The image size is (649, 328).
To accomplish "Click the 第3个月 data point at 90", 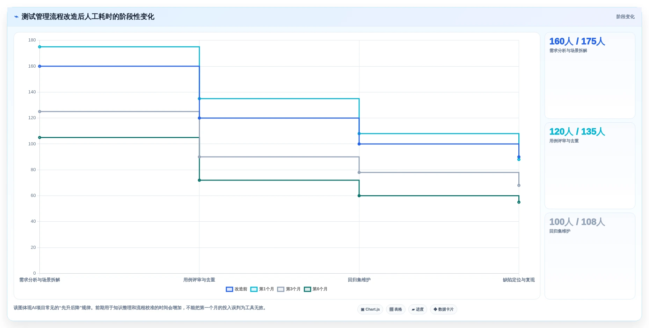I will 199,157.
